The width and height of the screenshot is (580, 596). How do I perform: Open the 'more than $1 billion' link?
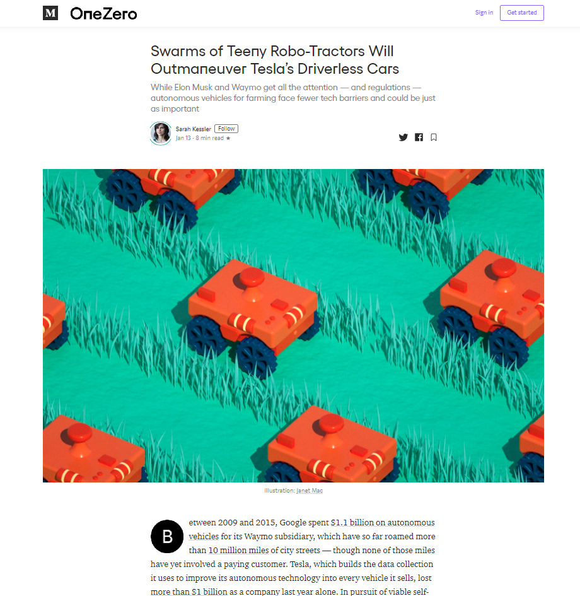pos(188,592)
